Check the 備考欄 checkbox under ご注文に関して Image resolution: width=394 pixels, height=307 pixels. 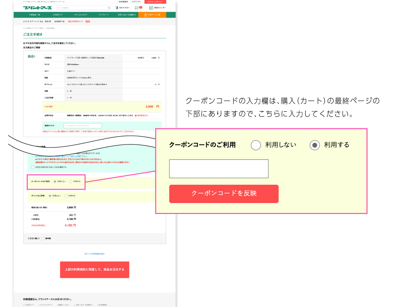click(43, 238)
